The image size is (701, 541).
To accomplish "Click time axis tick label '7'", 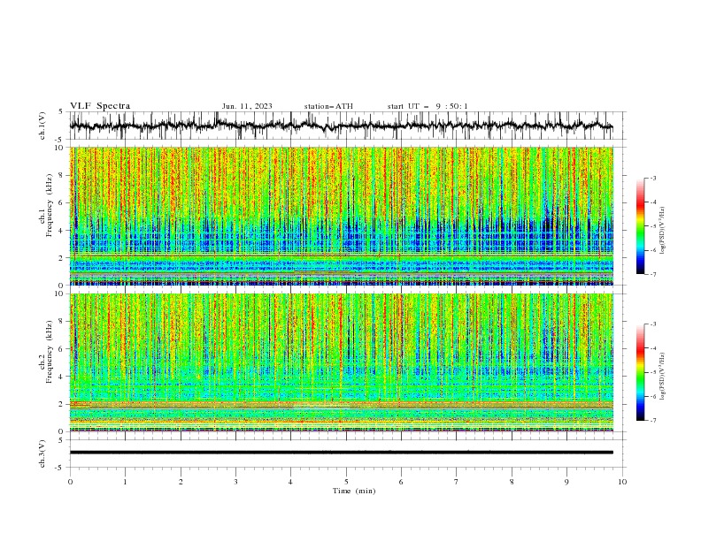I will pos(457,482).
